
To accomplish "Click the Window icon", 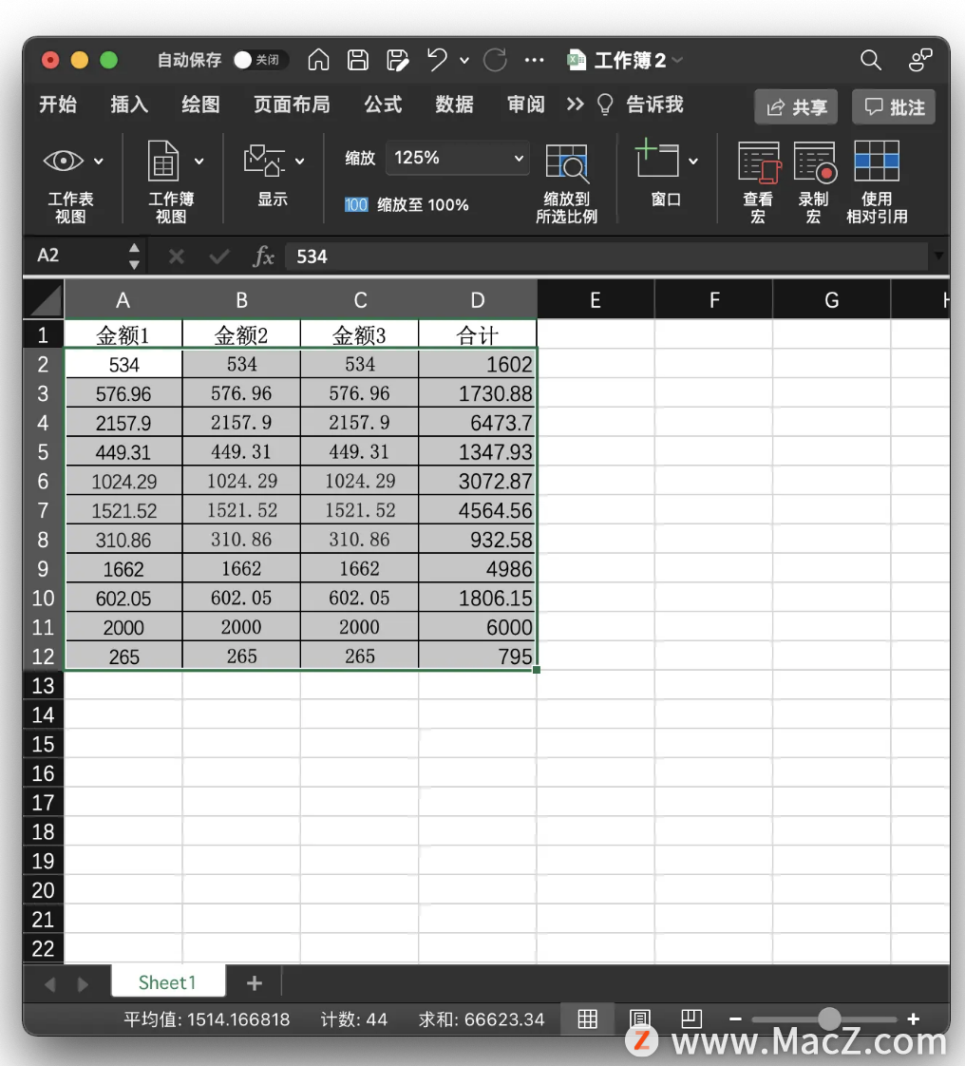I will pyautogui.click(x=656, y=159).
